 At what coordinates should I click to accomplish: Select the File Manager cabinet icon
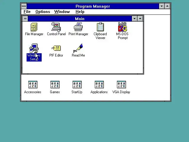tap(34, 27)
